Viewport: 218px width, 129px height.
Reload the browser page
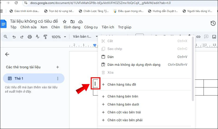pos(16,3)
